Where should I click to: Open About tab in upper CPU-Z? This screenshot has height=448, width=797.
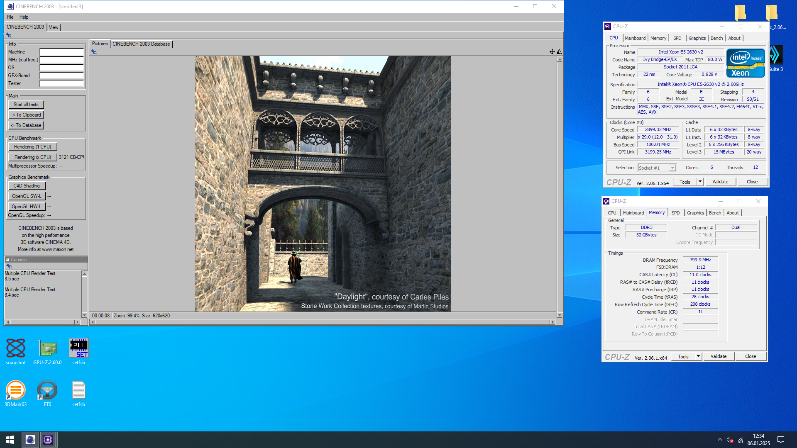[x=734, y=38]
